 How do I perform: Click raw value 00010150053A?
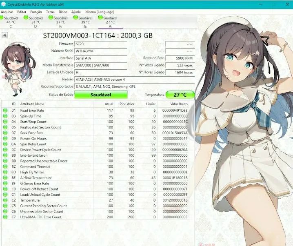(x=175, y=133)
